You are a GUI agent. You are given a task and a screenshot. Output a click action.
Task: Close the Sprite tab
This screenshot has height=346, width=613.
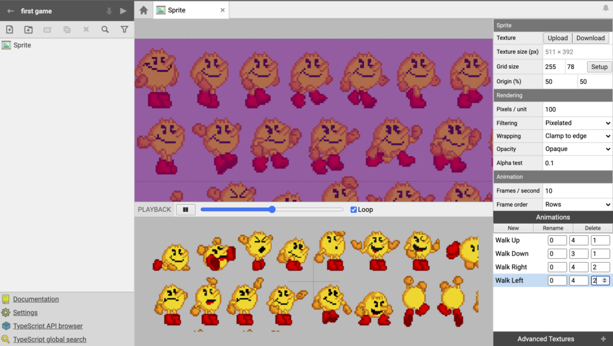click(223, 10)
